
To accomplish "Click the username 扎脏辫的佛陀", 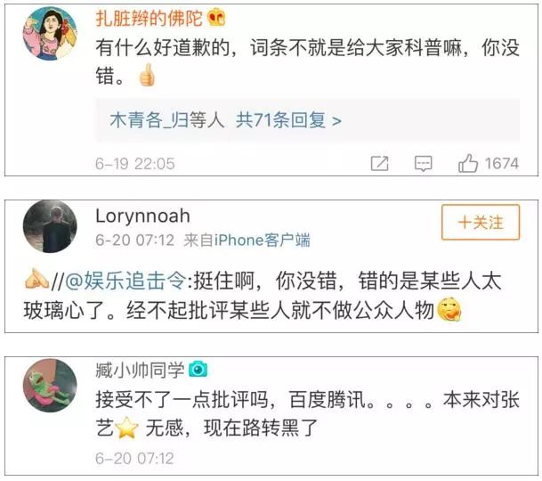I will point(149,18).
